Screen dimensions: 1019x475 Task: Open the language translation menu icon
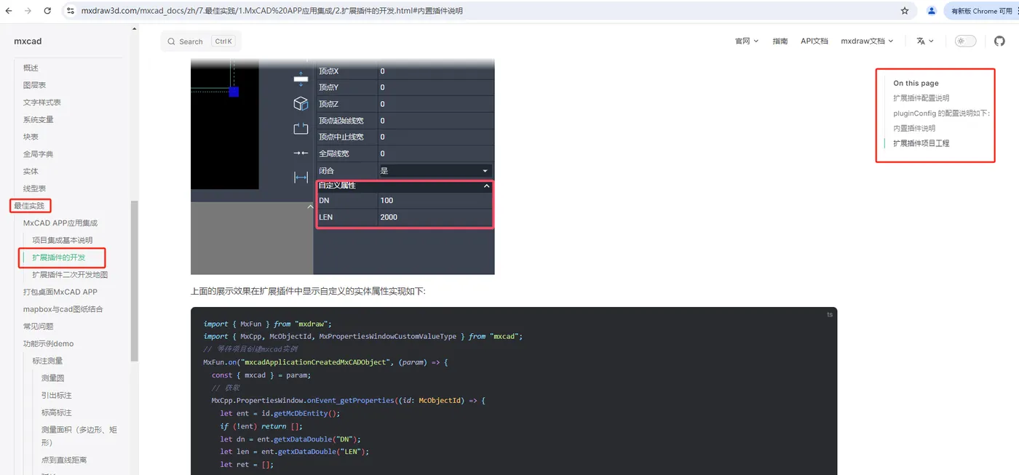pos(925,41)
